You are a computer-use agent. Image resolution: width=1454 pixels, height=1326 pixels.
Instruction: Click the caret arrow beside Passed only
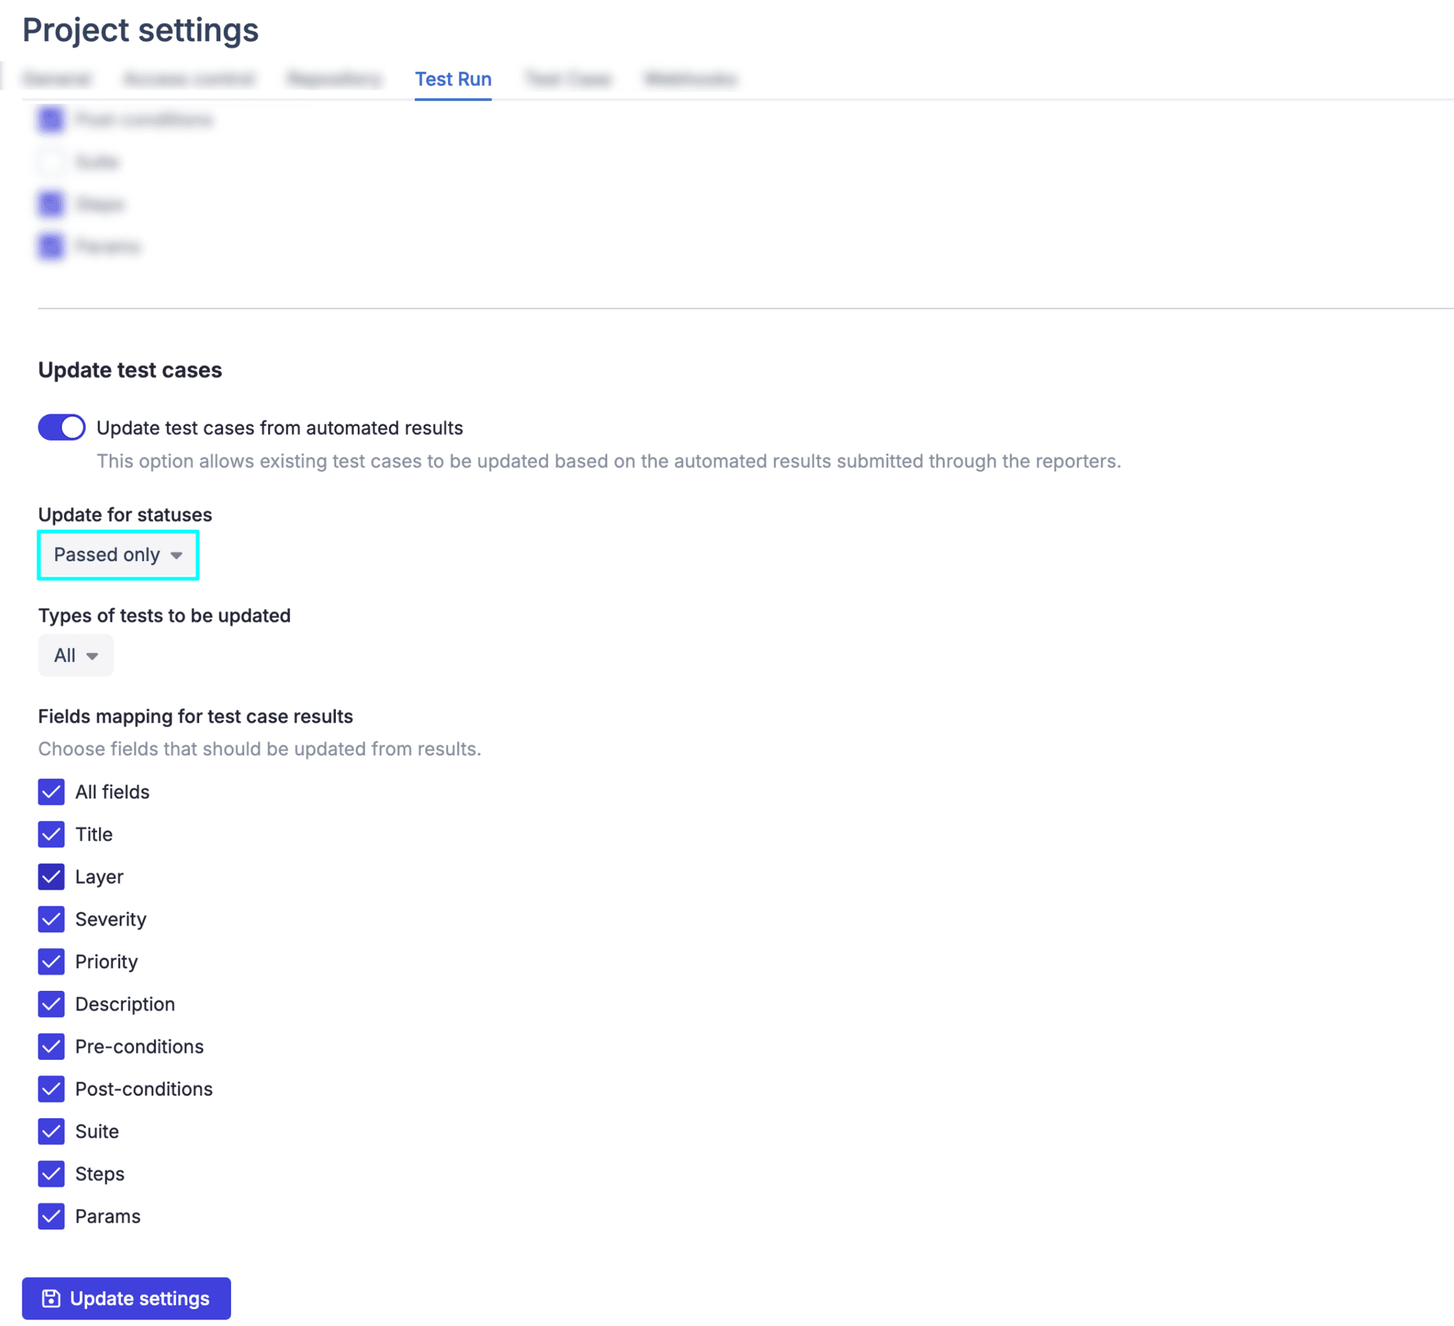176,555
